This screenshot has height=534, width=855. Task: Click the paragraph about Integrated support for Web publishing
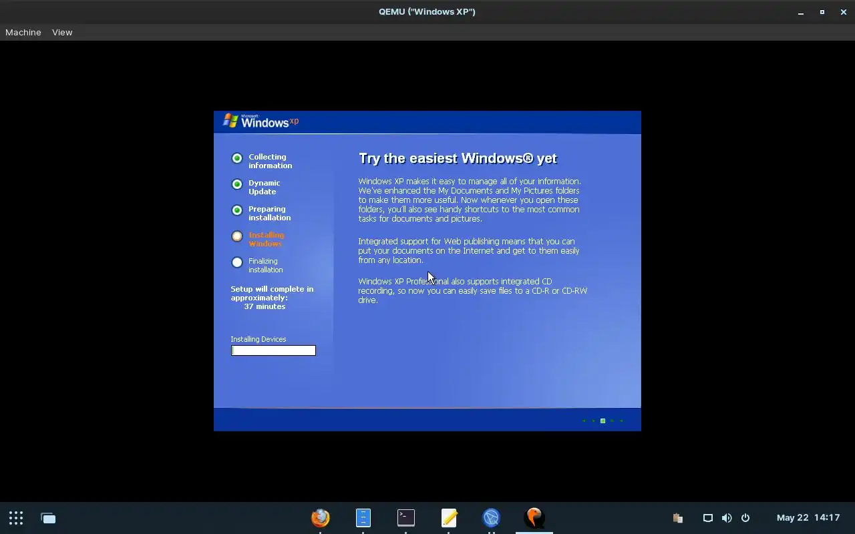click(469, 251)
